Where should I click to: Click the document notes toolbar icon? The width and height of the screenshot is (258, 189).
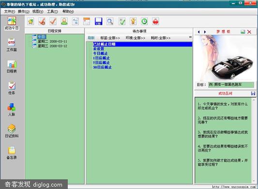pos(76,21)
